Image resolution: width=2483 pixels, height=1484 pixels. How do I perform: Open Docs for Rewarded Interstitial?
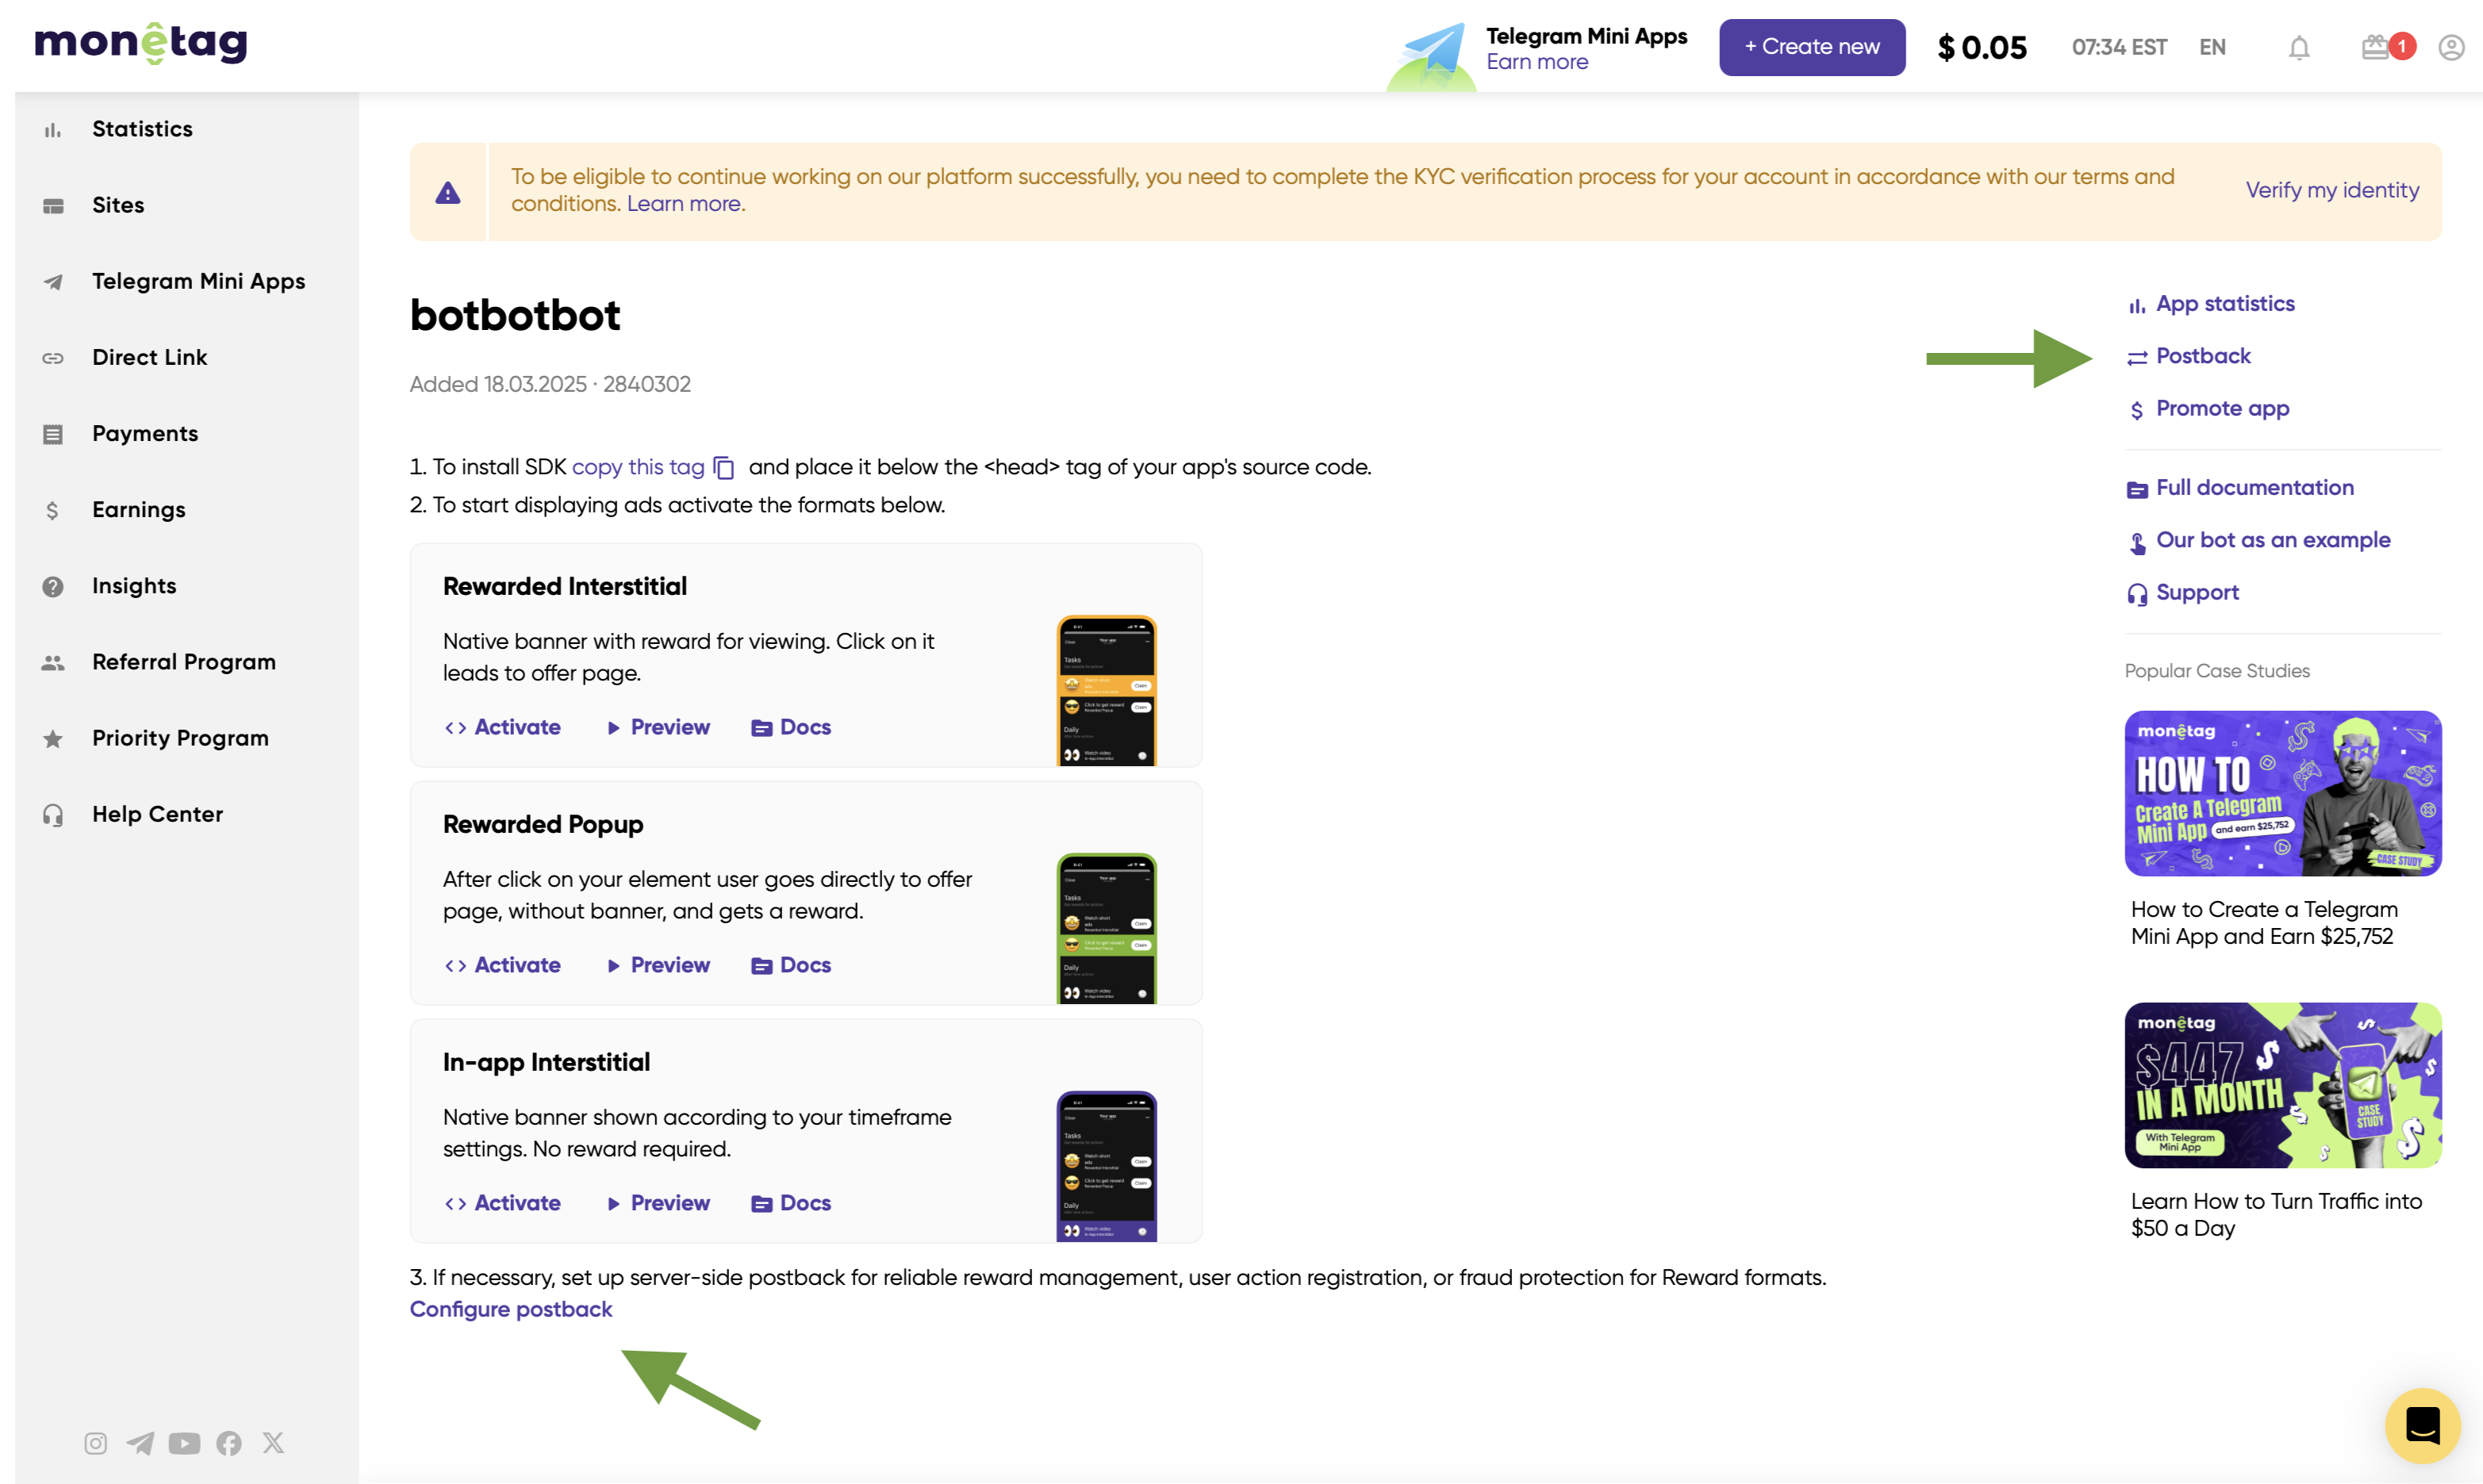791,727
